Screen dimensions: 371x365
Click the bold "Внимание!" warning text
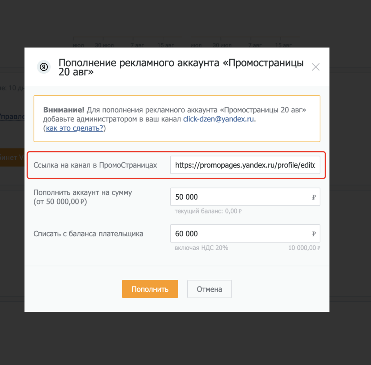(x=64, y=110)
